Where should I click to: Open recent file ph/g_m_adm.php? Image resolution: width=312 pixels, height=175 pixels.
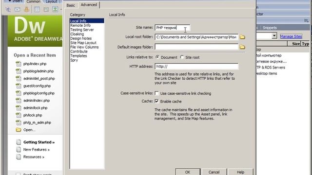[37, 122]
